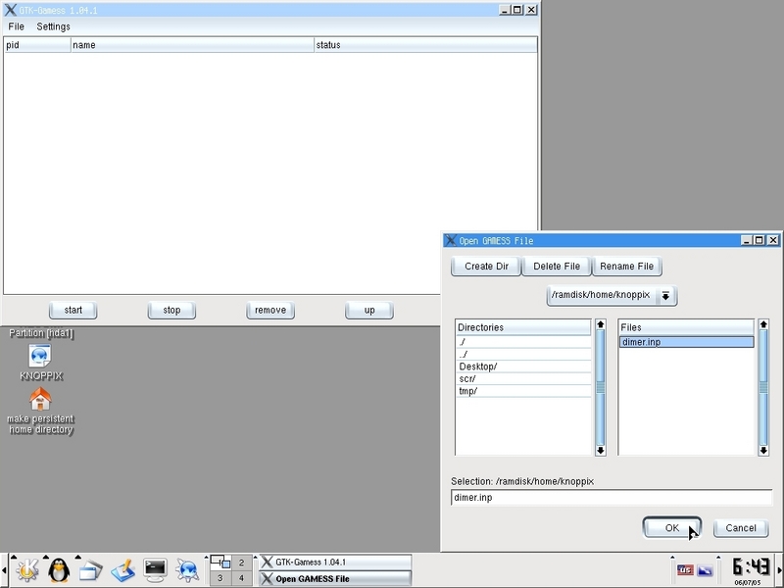Open the File menu in GTK-Gamess
Screen dimensions: 784x588
16,26
